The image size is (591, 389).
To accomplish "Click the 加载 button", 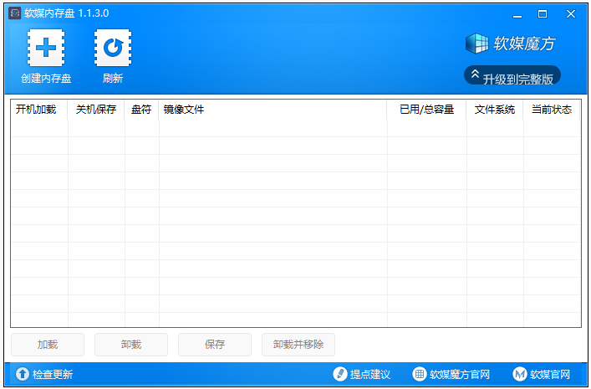I will tap(48, 345).
